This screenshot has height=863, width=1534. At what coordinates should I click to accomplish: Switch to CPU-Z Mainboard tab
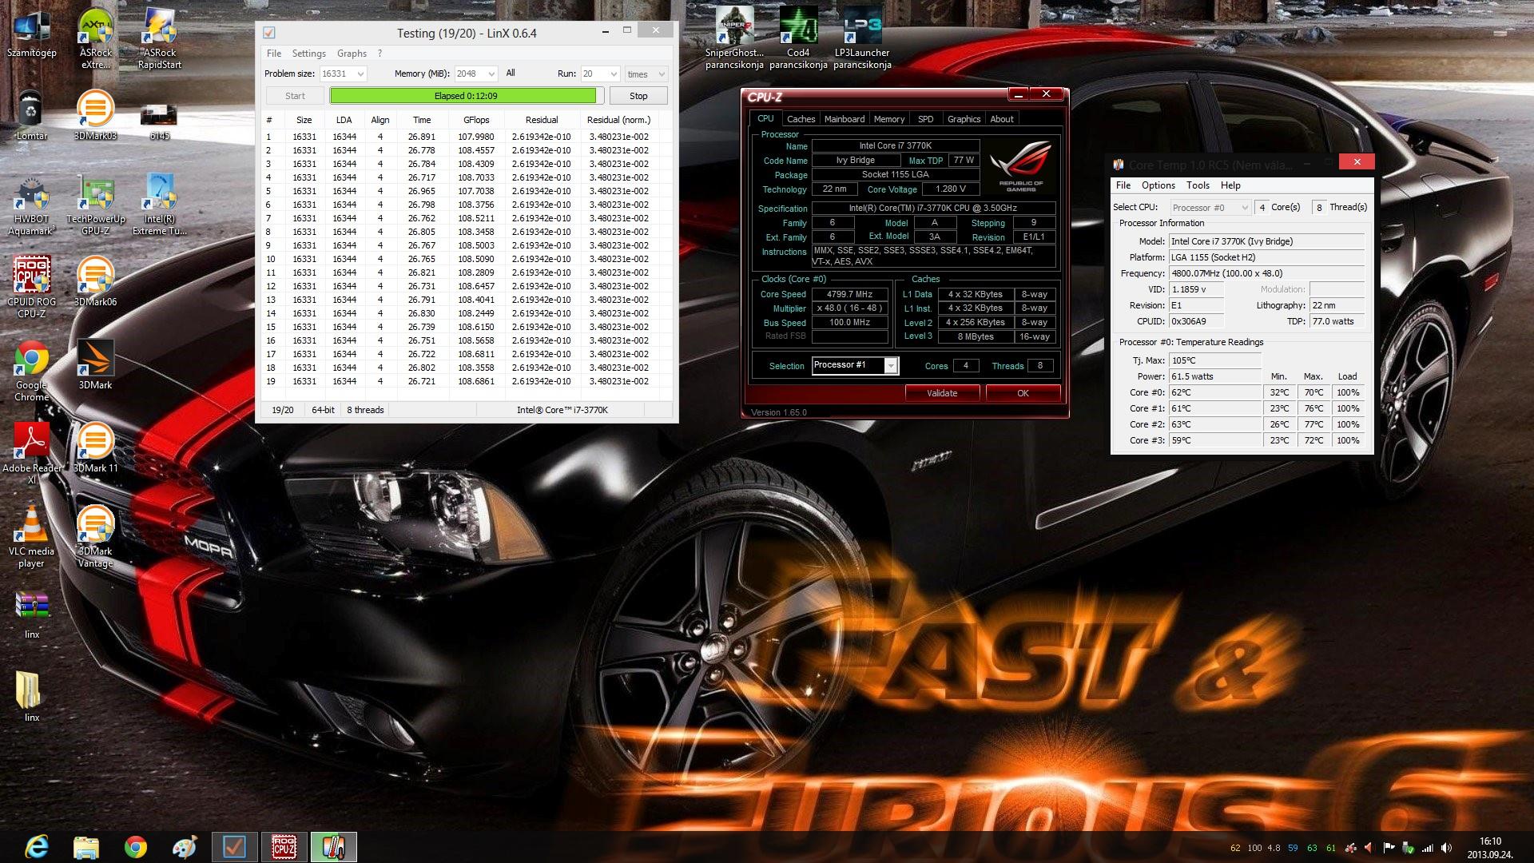844,119
